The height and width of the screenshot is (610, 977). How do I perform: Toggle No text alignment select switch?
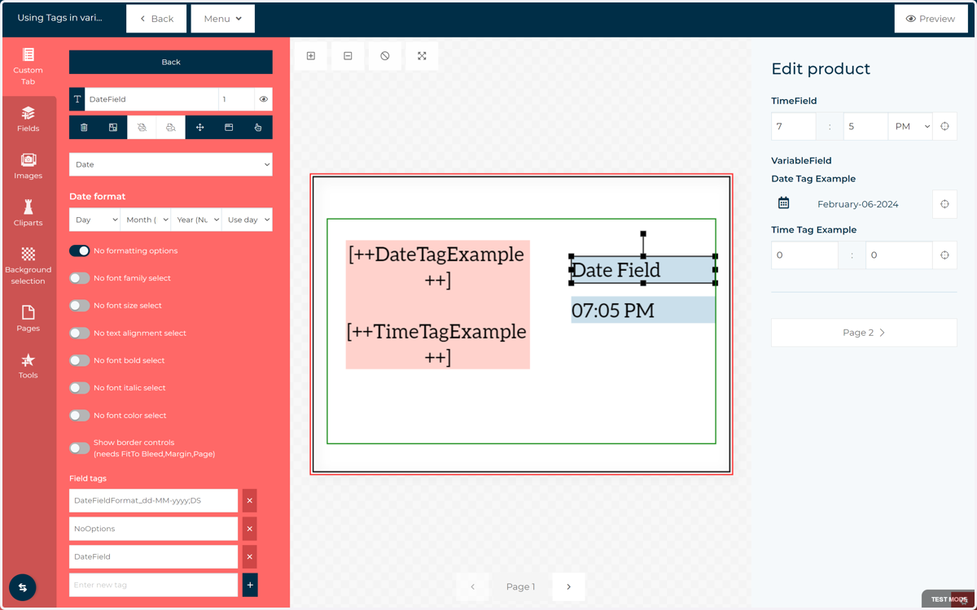(79, 333)
